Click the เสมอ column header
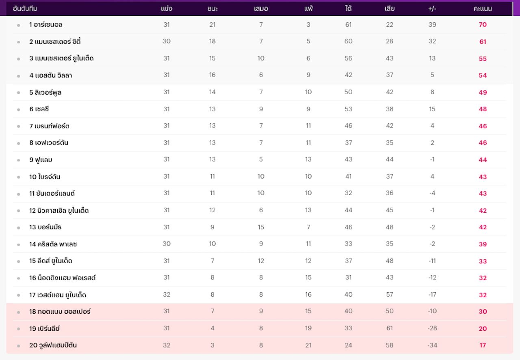The image size is (520, 360). pyautogui.click(x=261, y=9)
